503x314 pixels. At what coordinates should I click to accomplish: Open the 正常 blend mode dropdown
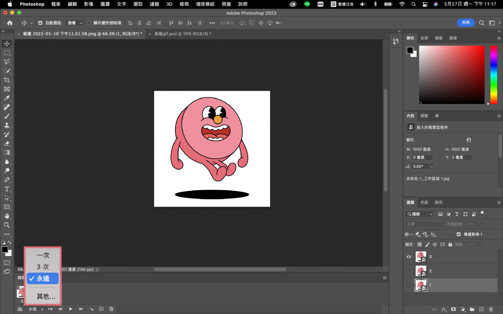click(425, 224)
